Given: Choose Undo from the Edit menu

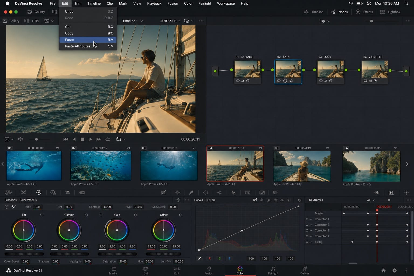Looking at the screenshot, I should pyautogui.click(x=88, y=11).
